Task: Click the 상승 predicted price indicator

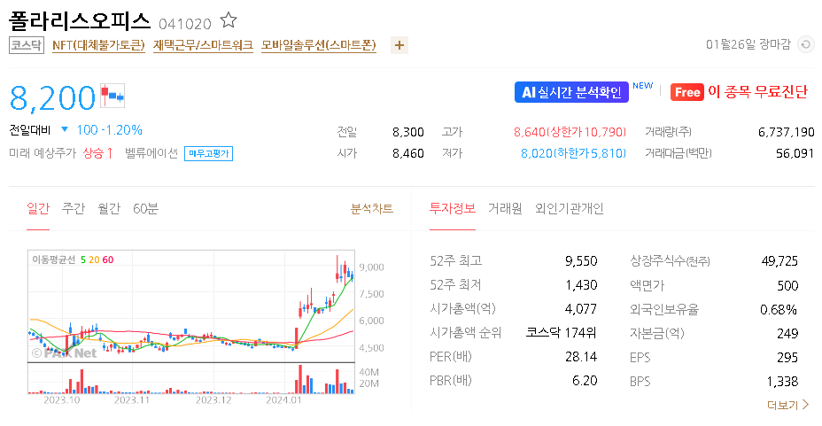Action: [98, 153]
